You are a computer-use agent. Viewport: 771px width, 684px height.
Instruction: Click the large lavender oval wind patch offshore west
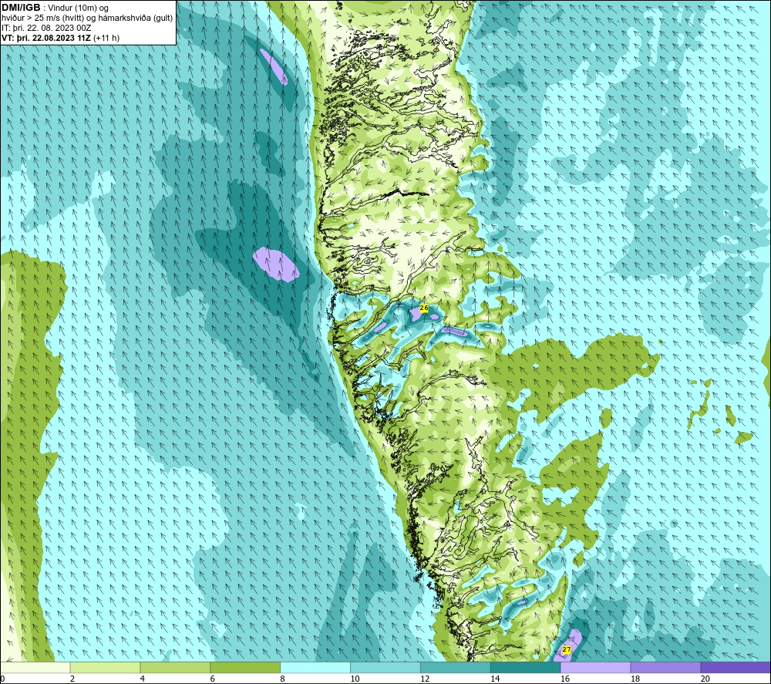(x=276, y=265)
